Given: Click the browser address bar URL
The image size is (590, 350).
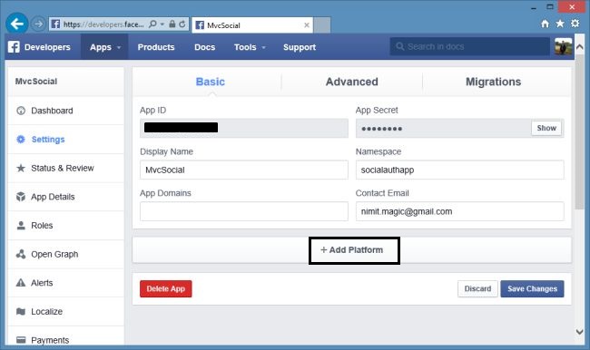Looking at the screenshot, I should pos(103,24).
